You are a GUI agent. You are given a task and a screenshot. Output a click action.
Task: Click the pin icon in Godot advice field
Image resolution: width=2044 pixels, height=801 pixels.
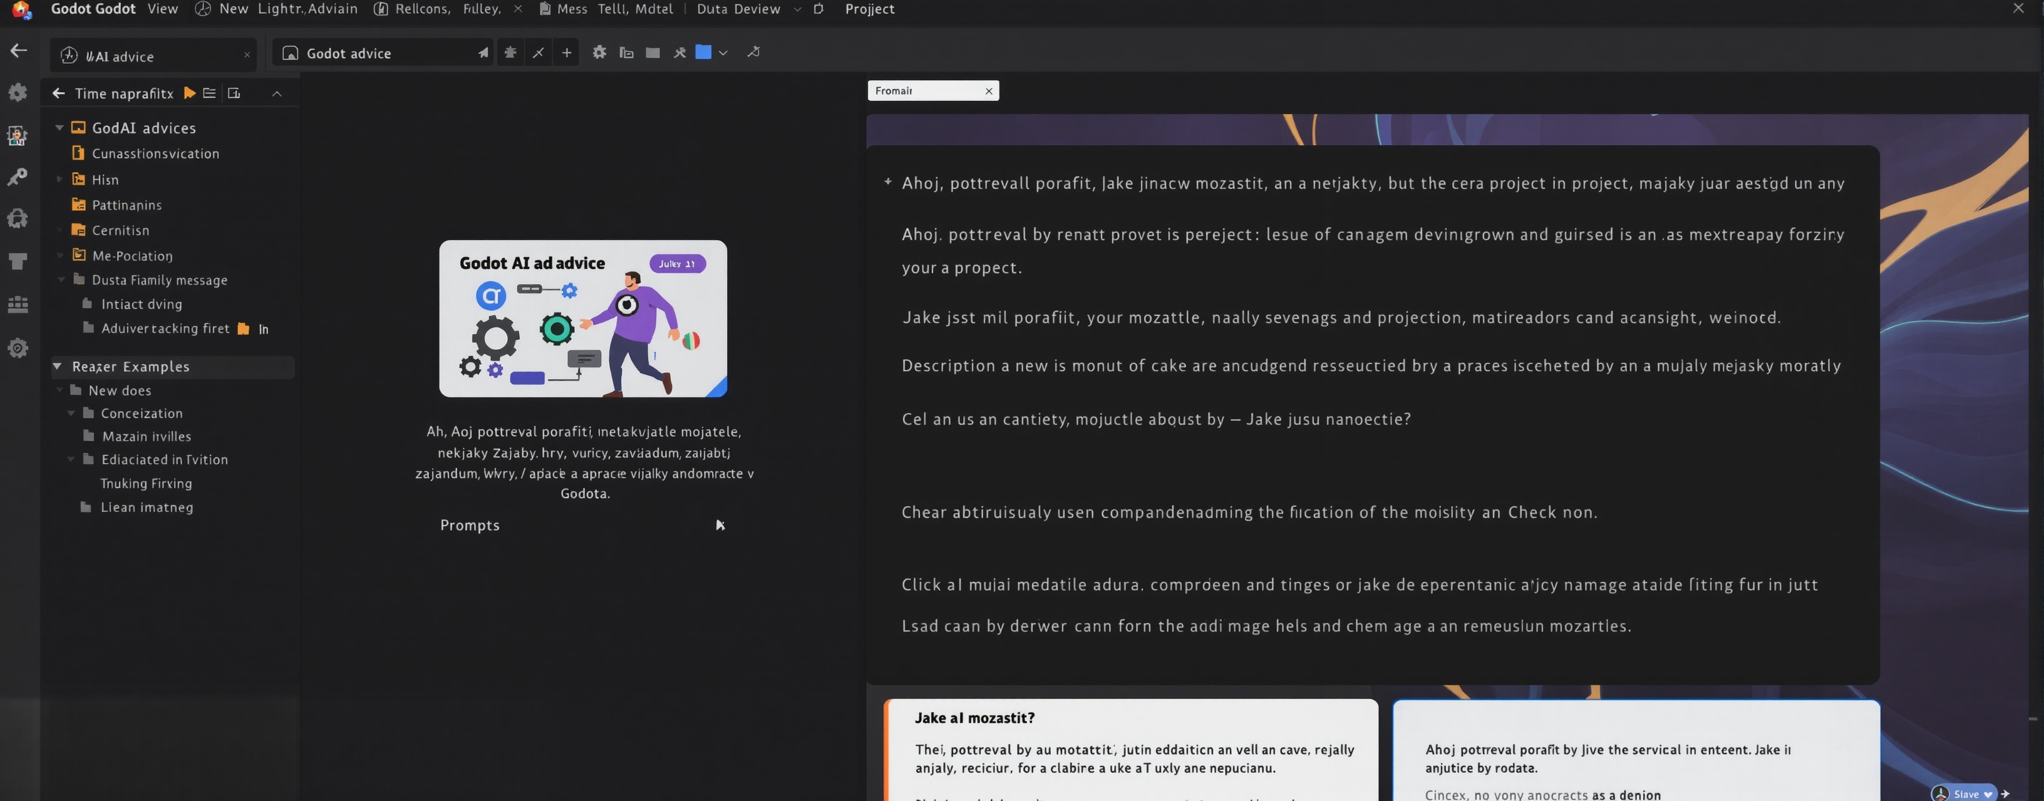(483, 53)
